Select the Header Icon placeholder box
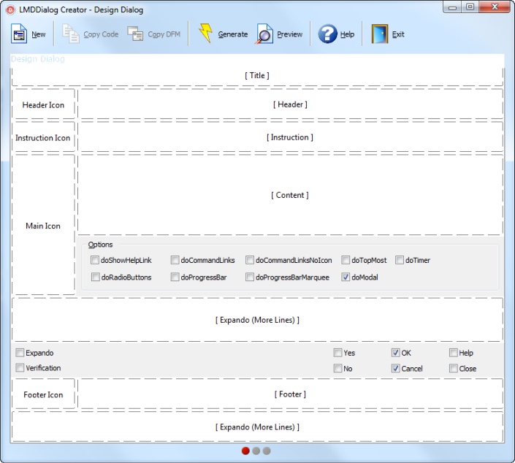The height and width of the screenshot is (463, 515). 43,105
